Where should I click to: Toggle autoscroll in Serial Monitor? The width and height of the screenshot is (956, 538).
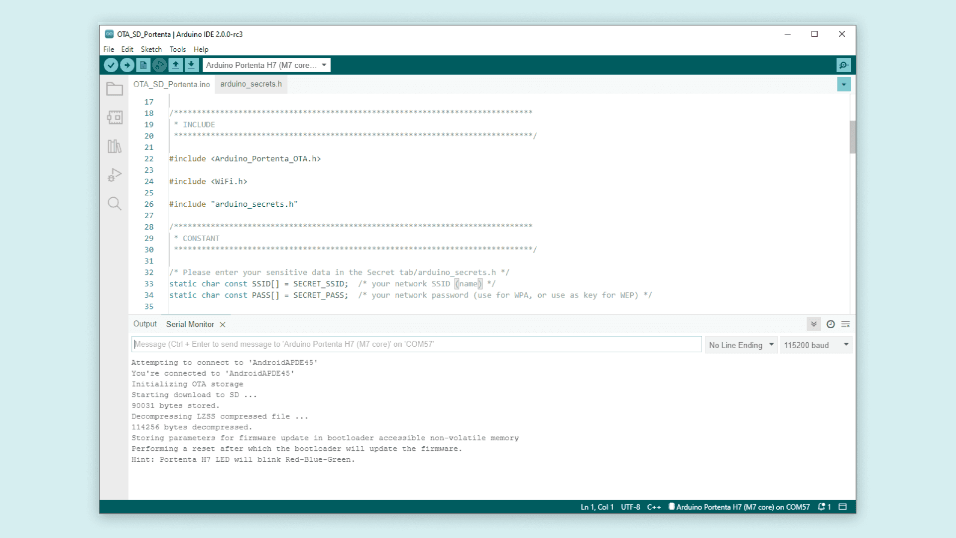pyautogui.click(x=814, y=324)
